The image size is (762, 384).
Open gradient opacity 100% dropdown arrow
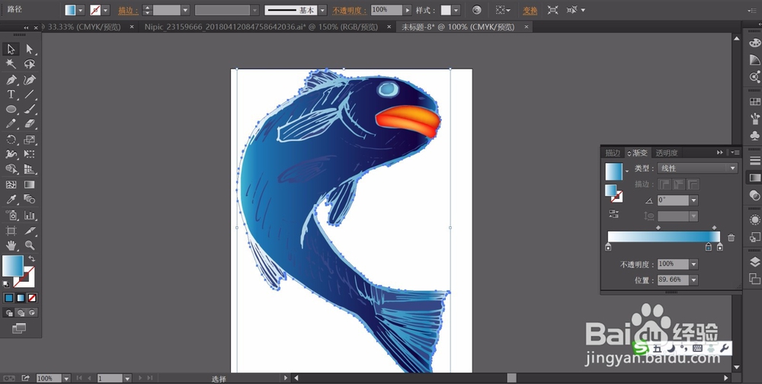click(694, 264)
